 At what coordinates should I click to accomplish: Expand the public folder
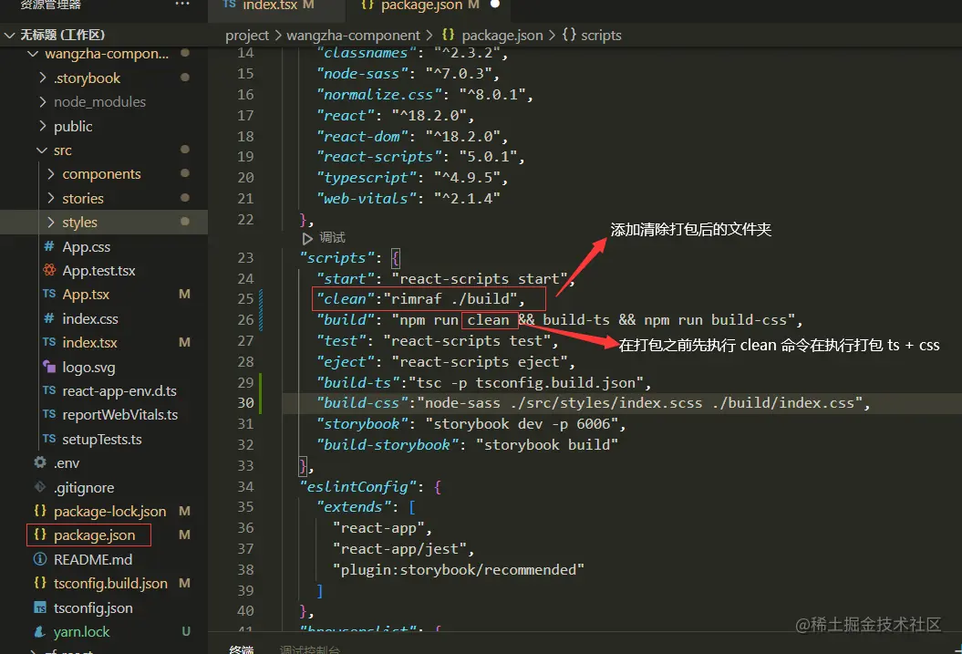point(42,126)
